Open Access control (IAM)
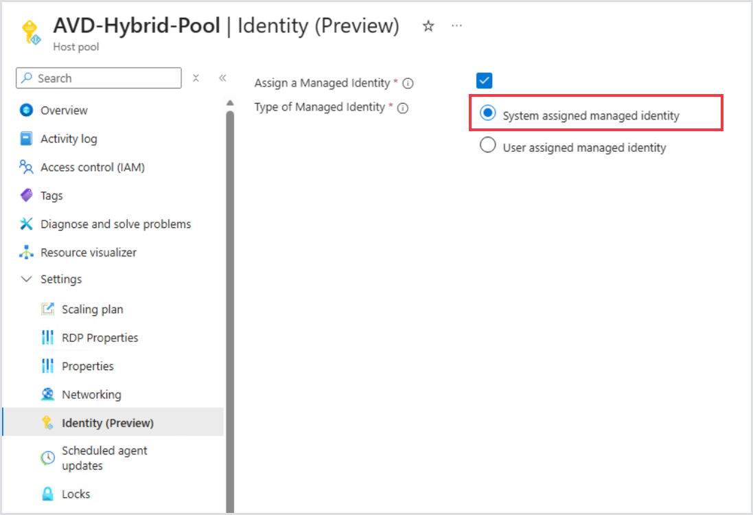 coord(93,167)
